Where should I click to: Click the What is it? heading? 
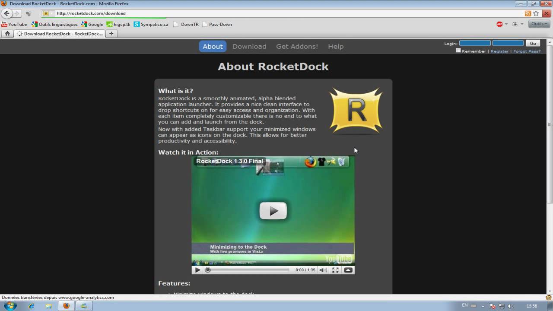coord(175,91)
